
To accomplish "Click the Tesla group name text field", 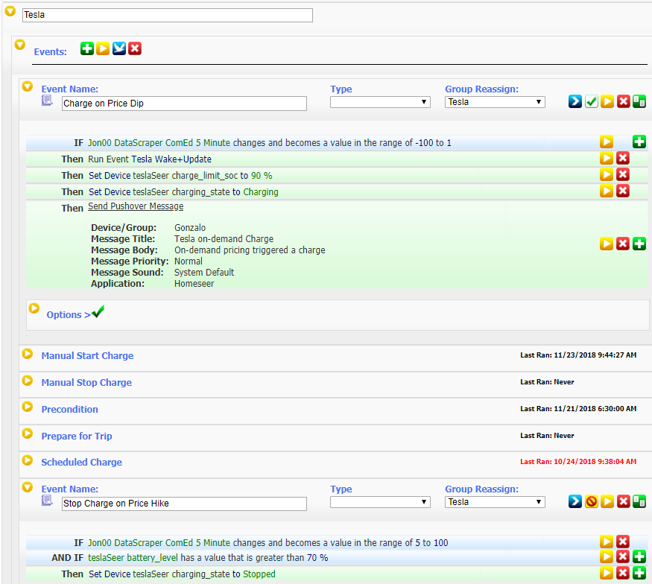I will click(167, 15).
